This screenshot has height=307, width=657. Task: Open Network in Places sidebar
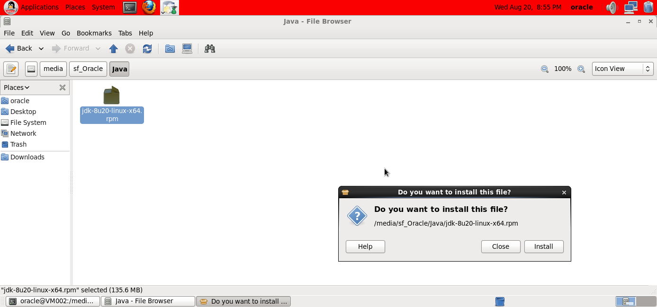23,133
